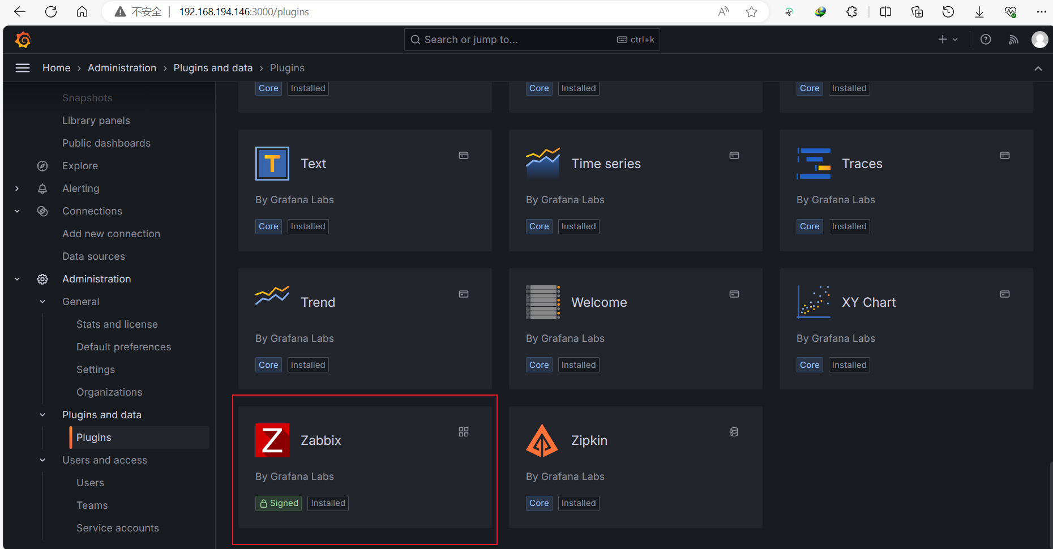1053x549 pixels.
Task: Collapse the Users and access chevron
Action: (42, 460)
